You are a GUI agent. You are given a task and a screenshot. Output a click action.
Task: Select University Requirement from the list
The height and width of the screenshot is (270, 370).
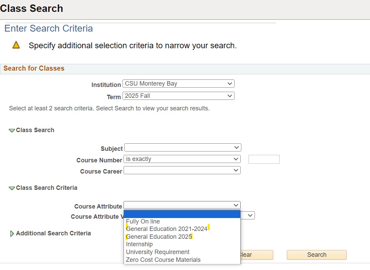tap(157, 252)
